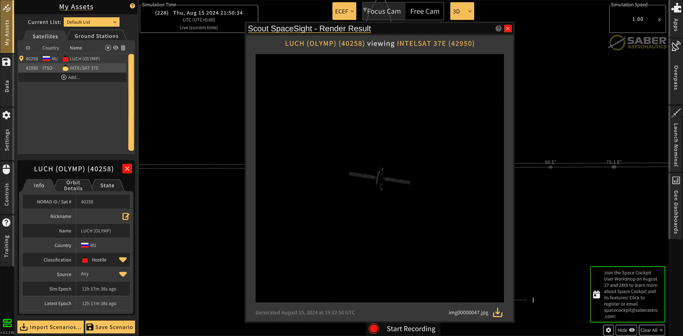The image size is (683, 336).
Task: Close the LUCH (OLYMP) details panel
Action: point(127,169)
